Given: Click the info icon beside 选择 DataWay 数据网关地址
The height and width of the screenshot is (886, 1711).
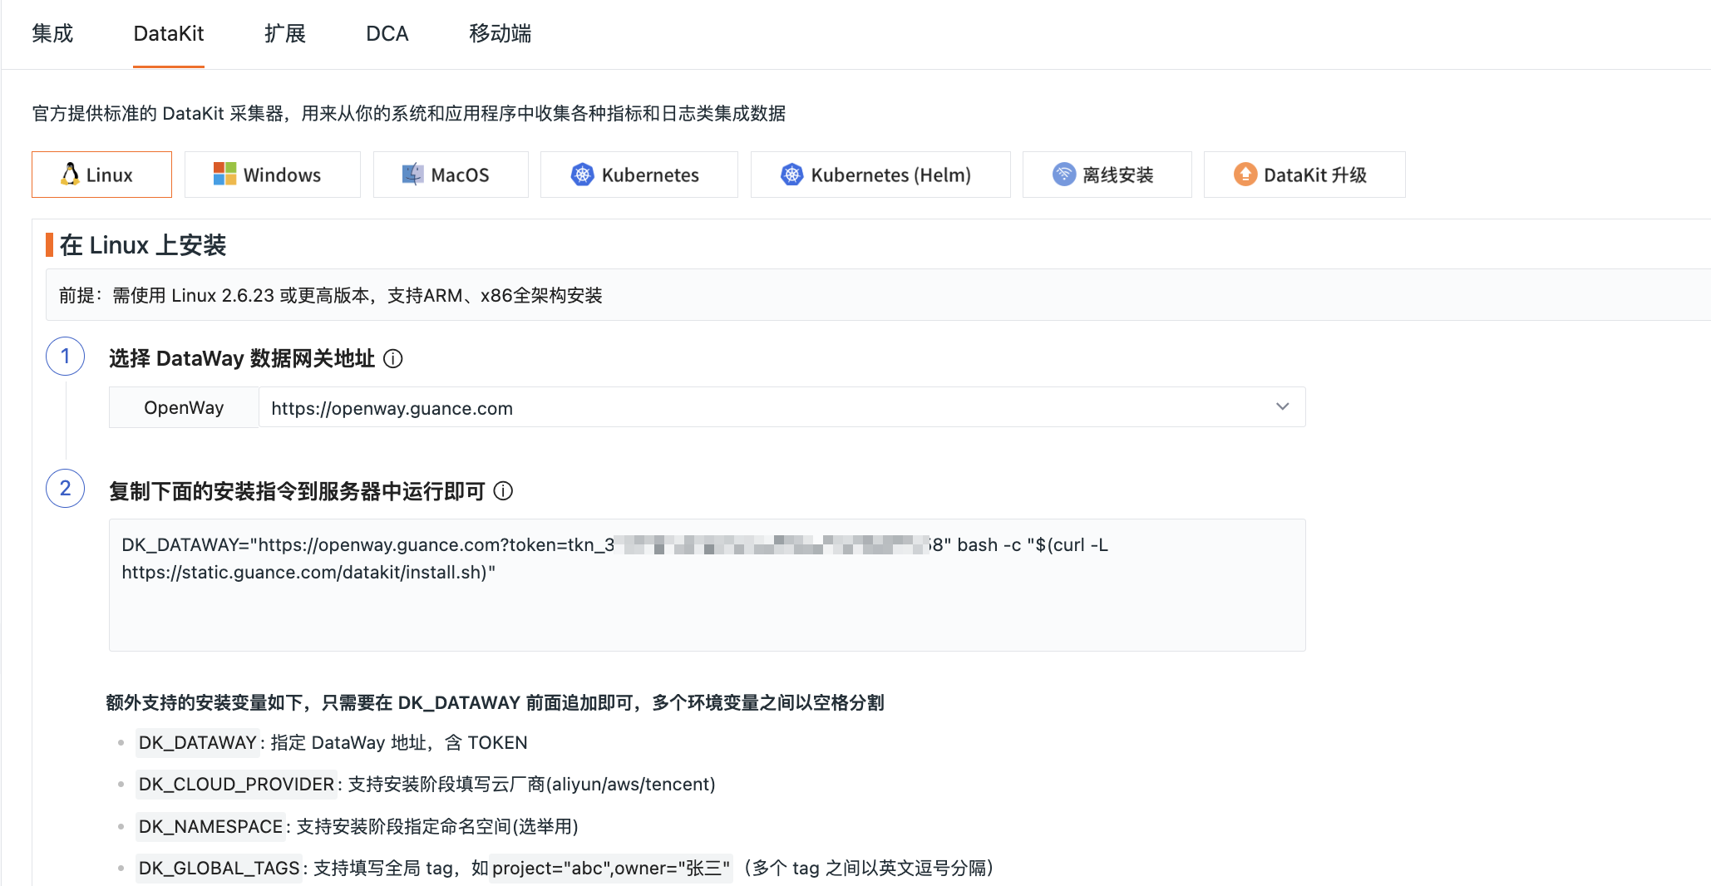Looking at the screenshot, I should click(x=393, y=358).
